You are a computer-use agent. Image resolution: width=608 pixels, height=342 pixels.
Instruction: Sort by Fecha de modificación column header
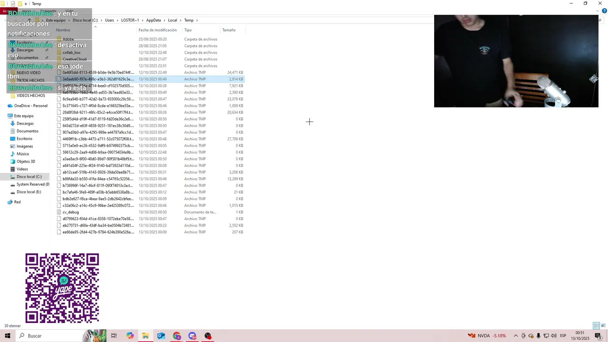click(158, 30)
